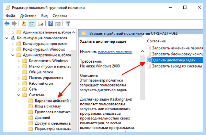Click the Group Policy Editor title bar icon
The width and height of the screenshot is (206, 135).
coord(8,7)
